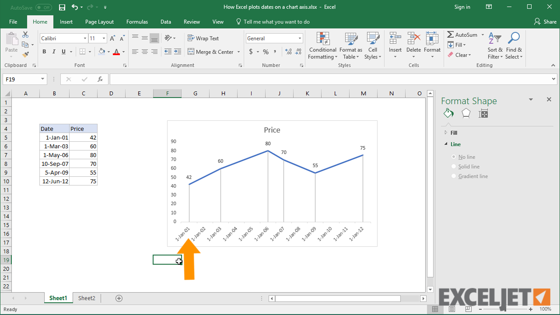Click the Conditional Formatting button
This screenshot has height=315, width=560.
click(322, 46)
